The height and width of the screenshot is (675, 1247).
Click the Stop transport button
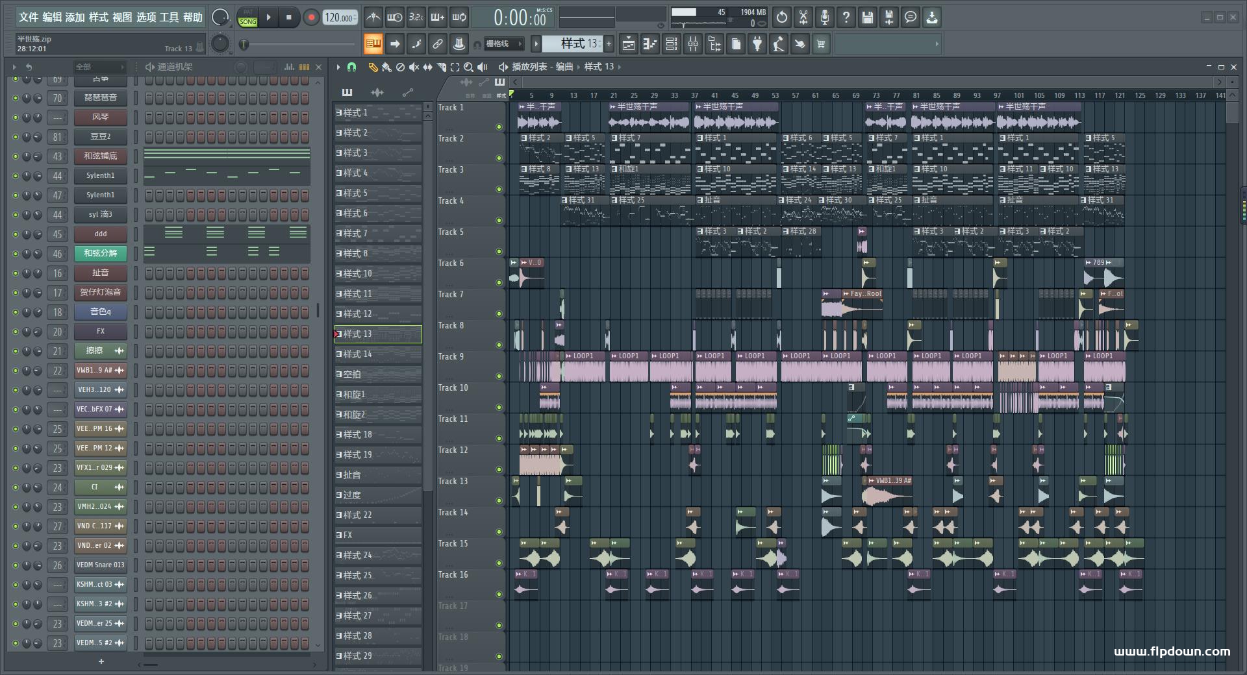pos(288,18)
